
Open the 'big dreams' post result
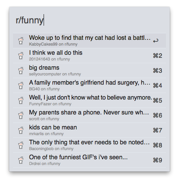(89, 70)
